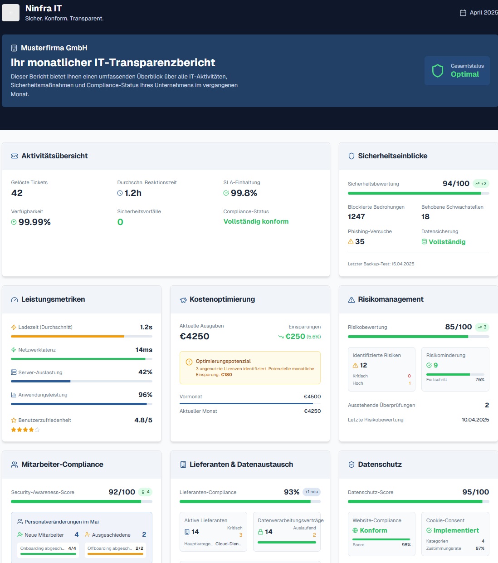This screenshot has height=563, width=498.
Task: Click the globe icon beside Konform
Action: (x=355, y=530)
